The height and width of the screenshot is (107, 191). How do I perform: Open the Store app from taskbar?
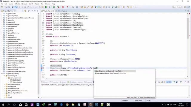click(x=26, y=105)
